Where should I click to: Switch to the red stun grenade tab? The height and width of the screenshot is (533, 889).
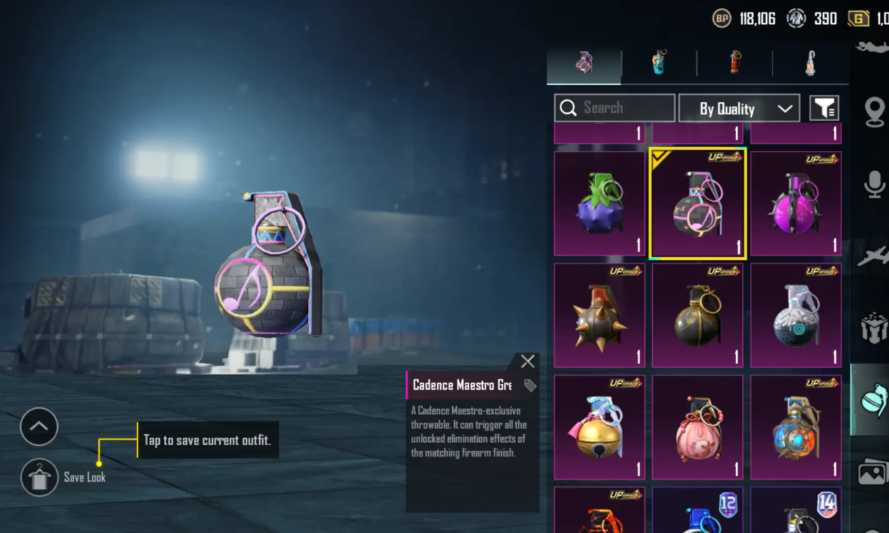pos(735,62)
